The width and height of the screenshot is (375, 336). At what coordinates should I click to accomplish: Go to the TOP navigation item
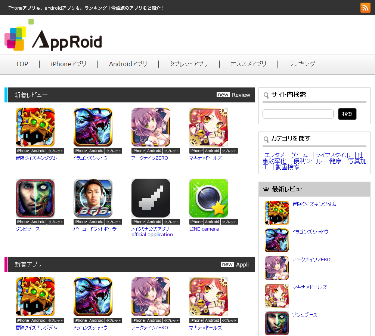point(22,64)
